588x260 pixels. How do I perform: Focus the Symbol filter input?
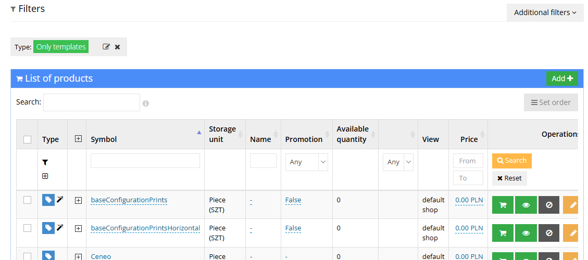tap(145, 161)
